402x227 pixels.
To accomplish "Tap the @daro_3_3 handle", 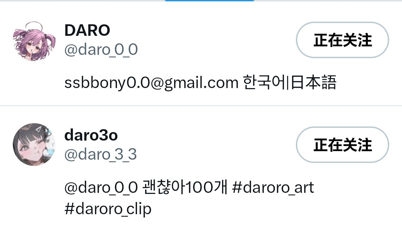I will point(100,155).
